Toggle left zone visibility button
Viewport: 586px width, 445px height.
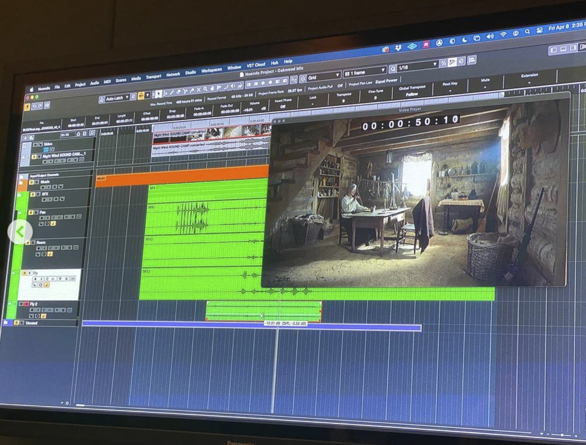pos(553,50)
